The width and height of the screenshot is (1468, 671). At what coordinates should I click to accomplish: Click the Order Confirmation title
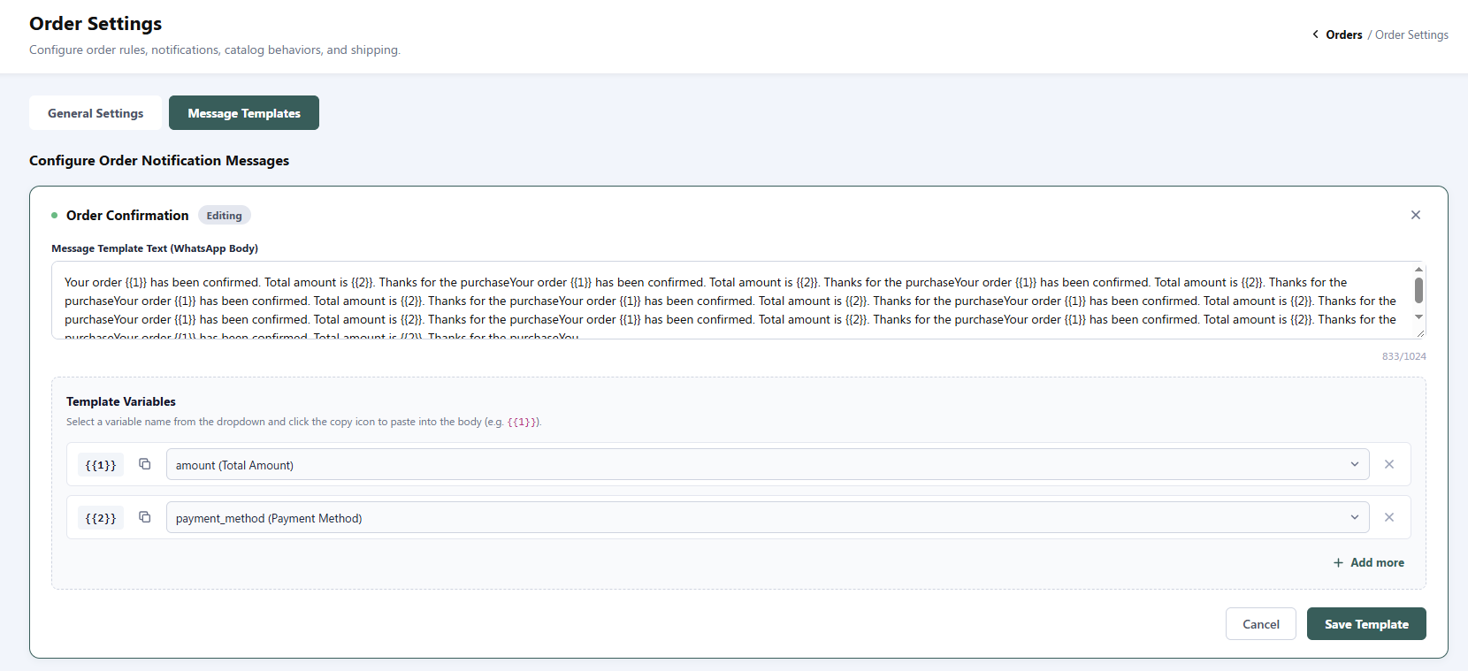(x=127, y=216)
